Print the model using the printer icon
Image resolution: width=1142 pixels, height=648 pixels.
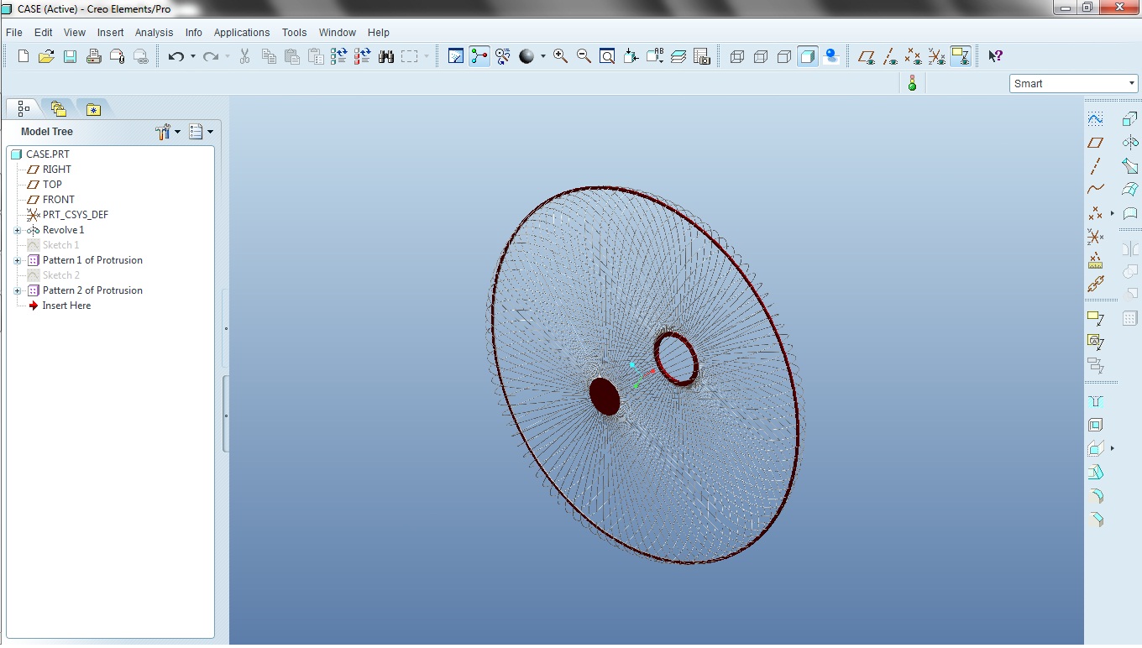93,56
